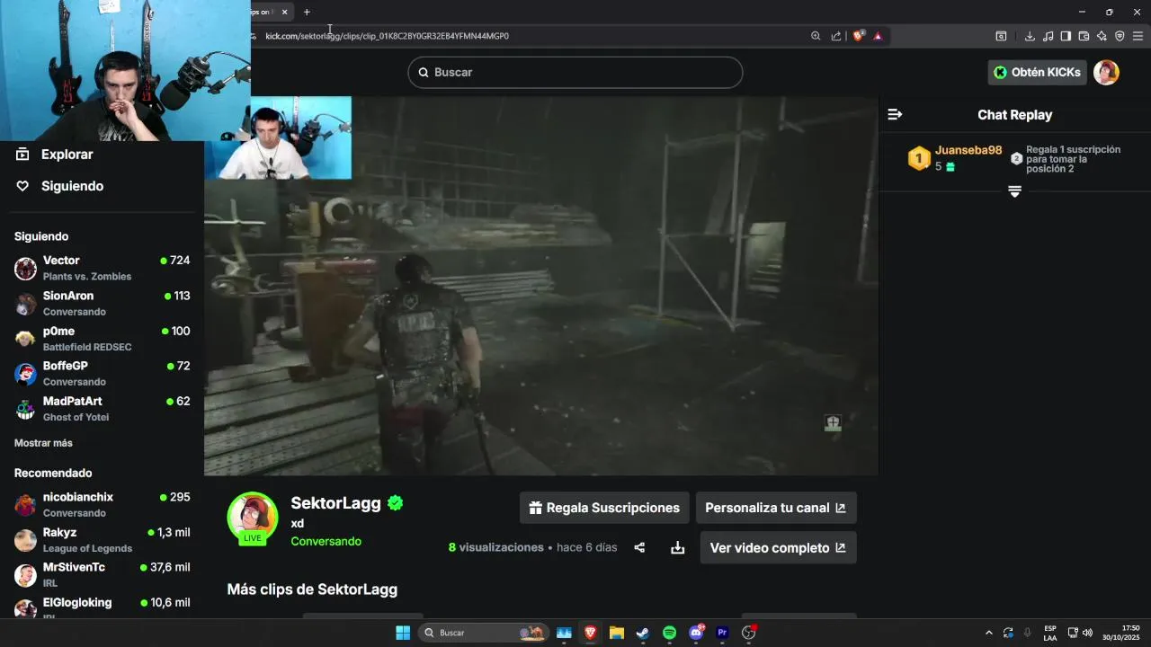Toggle the browser sidebar panel icon

[1066, 36]
